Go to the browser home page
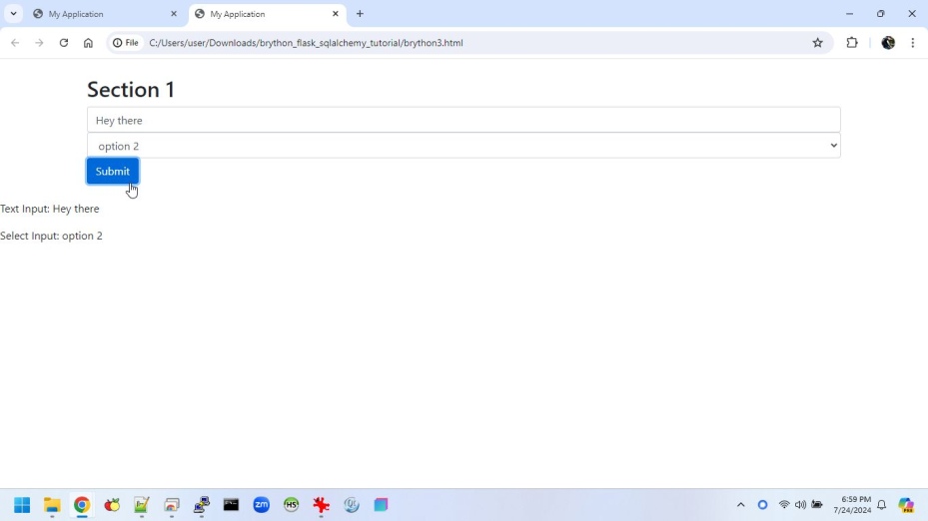The height and width of the screenshot is (521, 928). coord(88,43)
